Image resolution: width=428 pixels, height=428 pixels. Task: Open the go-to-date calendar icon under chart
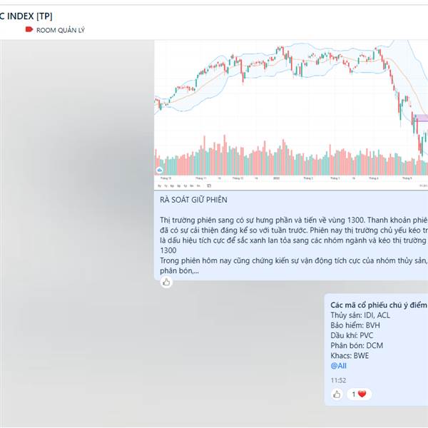click(209, 185)
